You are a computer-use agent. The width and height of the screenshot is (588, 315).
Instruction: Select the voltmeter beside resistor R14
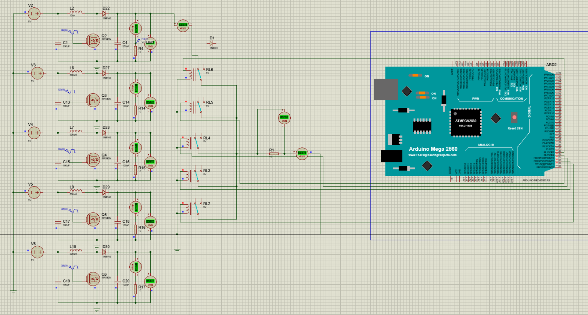[150, 103]
